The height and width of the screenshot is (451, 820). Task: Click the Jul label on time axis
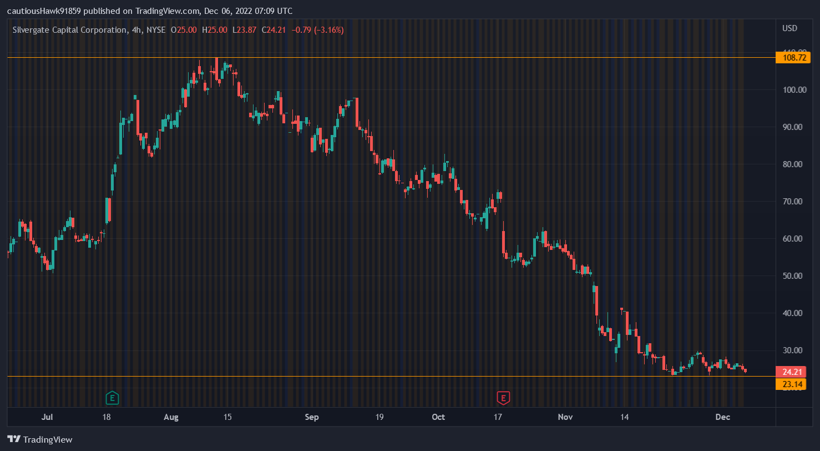pyautogui.click(x=48, y=417)
